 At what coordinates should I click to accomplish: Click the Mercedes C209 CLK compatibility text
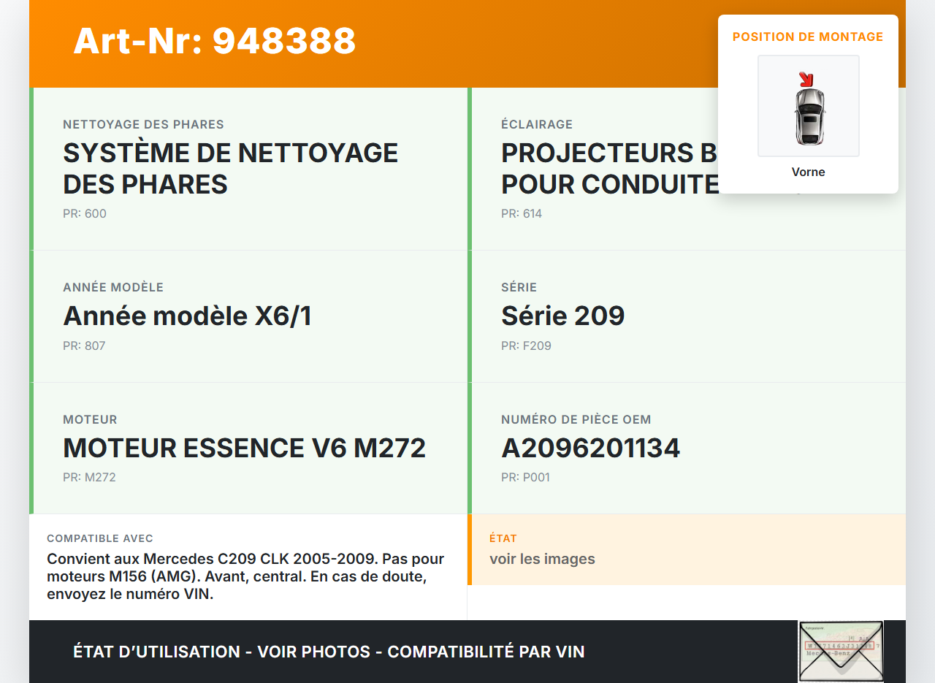(245, 576)
